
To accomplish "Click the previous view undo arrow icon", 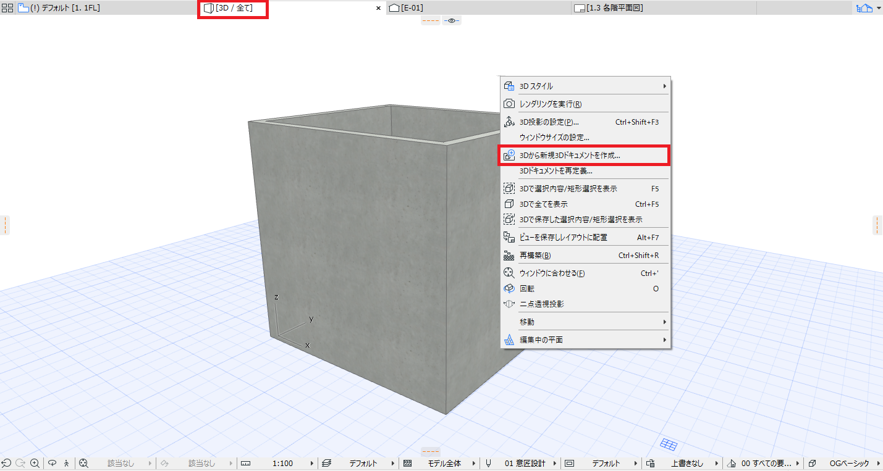I will [6, 463].
